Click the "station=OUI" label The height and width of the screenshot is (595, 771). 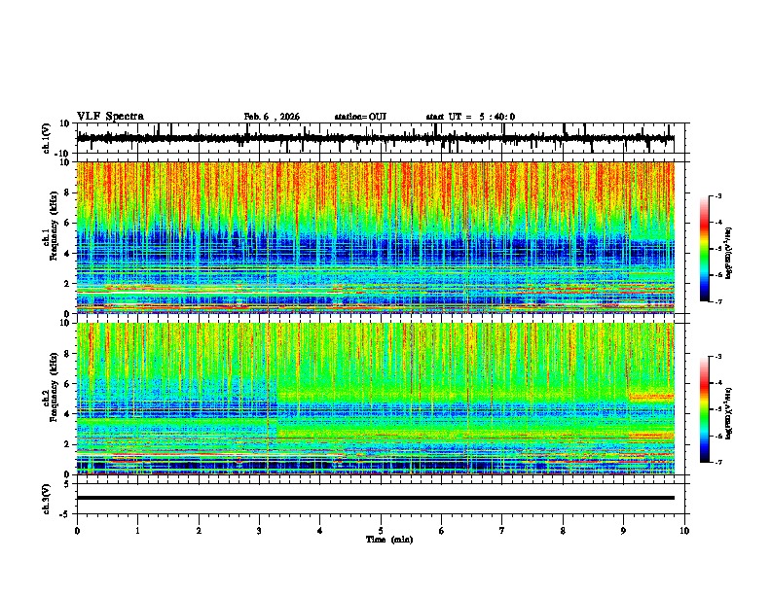pos(360,117)
